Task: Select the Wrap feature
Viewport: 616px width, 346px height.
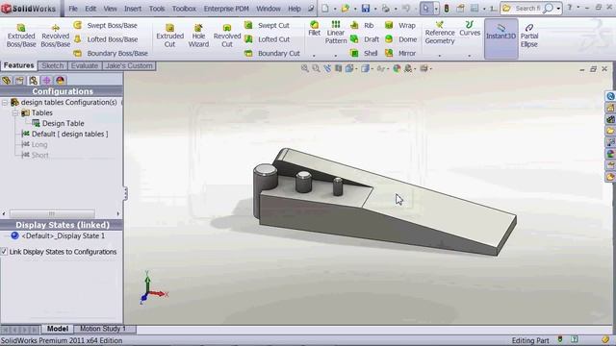Action: [400, 26]
